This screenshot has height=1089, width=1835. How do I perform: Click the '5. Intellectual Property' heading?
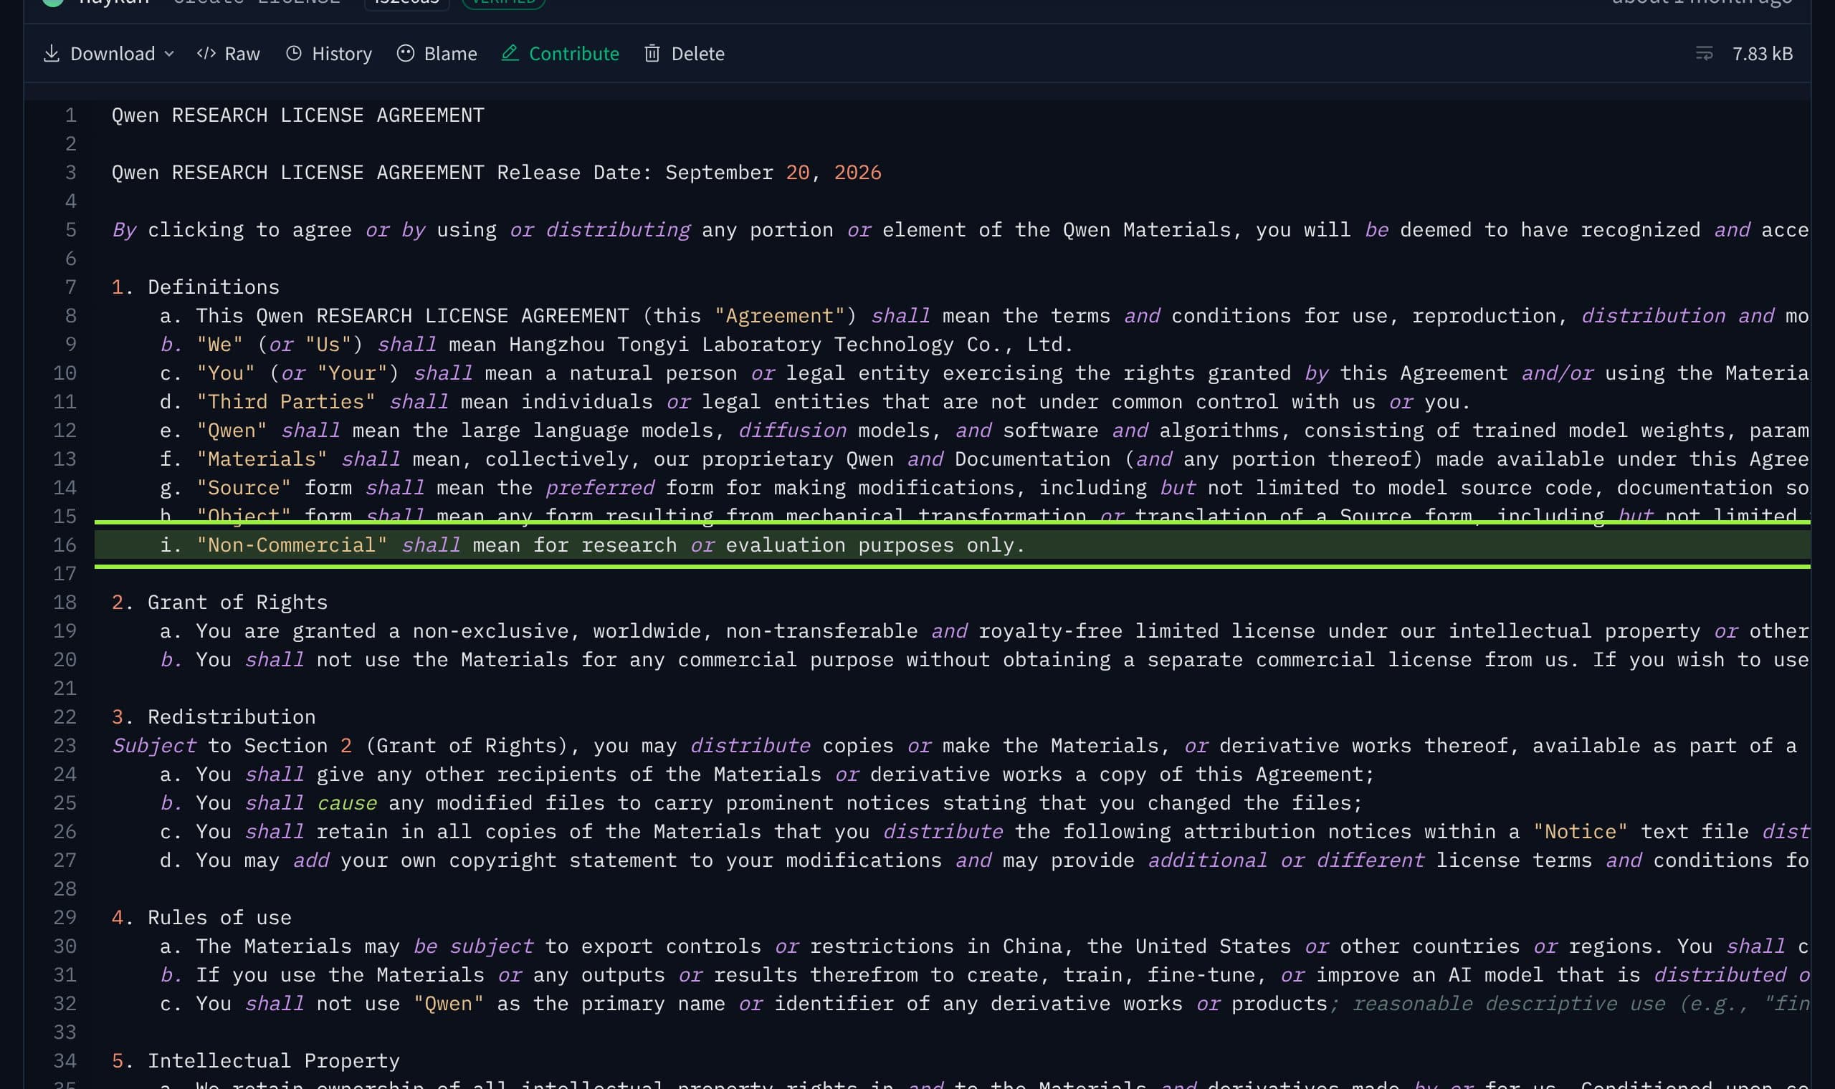255,1061
